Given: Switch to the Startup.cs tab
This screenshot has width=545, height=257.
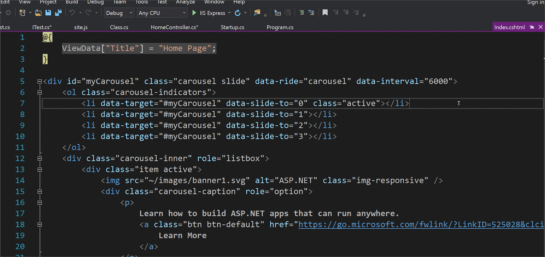Looking at the screenshot, I should coord(232,27).
